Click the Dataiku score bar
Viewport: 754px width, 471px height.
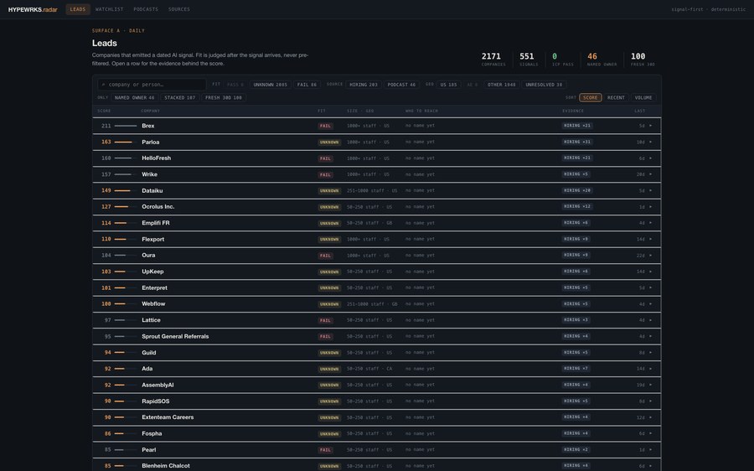[x=126, y=190]
